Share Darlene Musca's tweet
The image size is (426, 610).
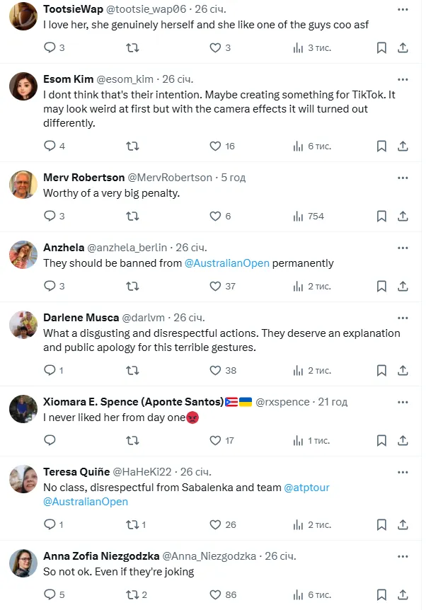coord(403,370)
